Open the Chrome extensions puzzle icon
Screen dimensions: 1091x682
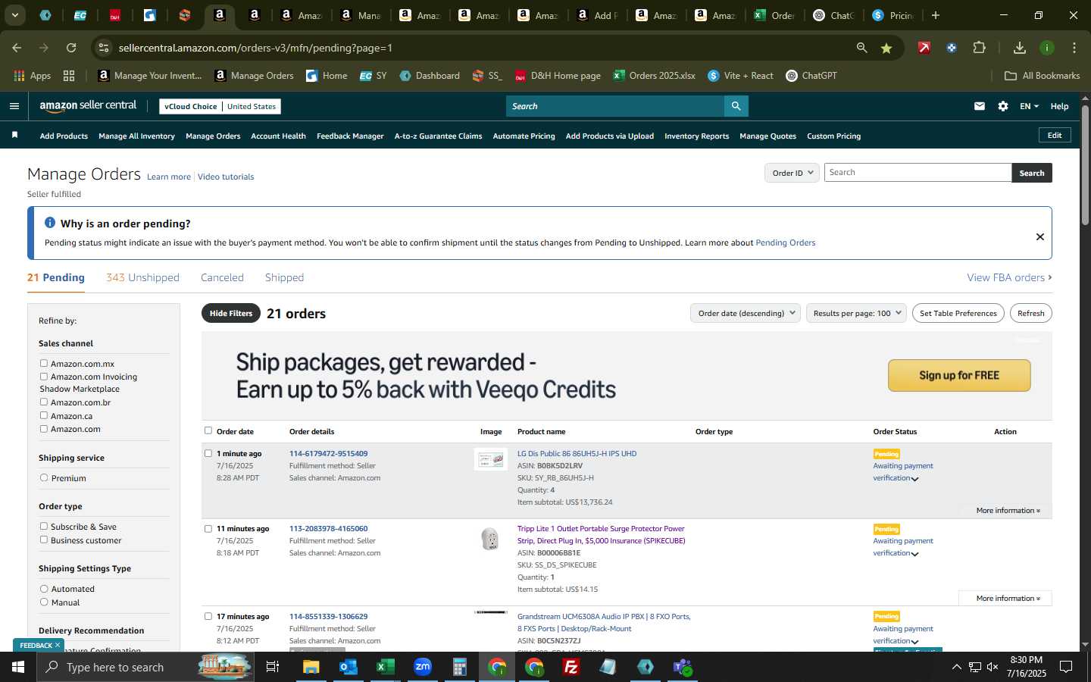coord(979,48)
